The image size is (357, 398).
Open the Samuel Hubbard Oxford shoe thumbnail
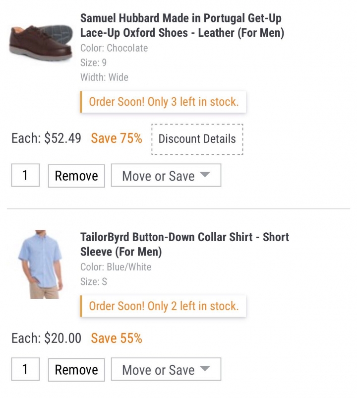(x=41, y=42)
